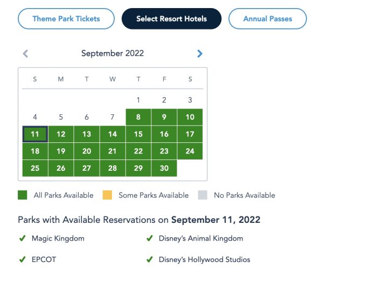Click the September 2022 month heading
Image resolution: width=377 pixels, height=283 pixels.
(113, 54)
